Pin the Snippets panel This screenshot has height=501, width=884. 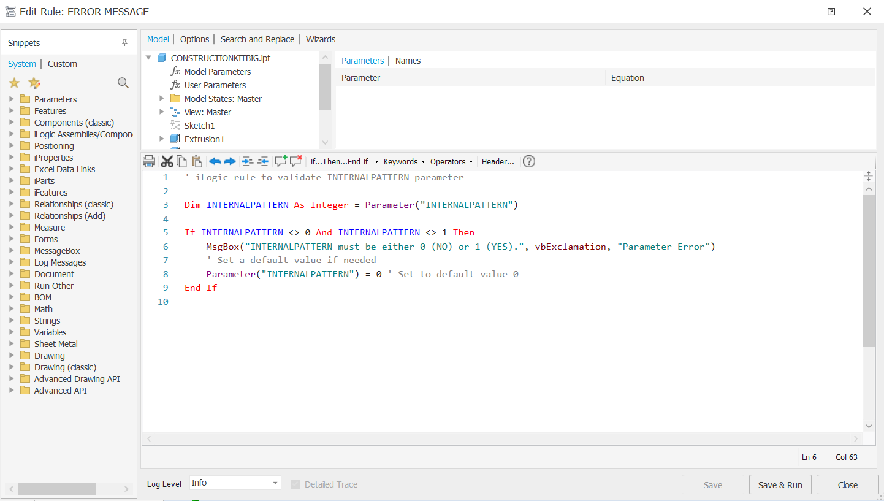124,43
